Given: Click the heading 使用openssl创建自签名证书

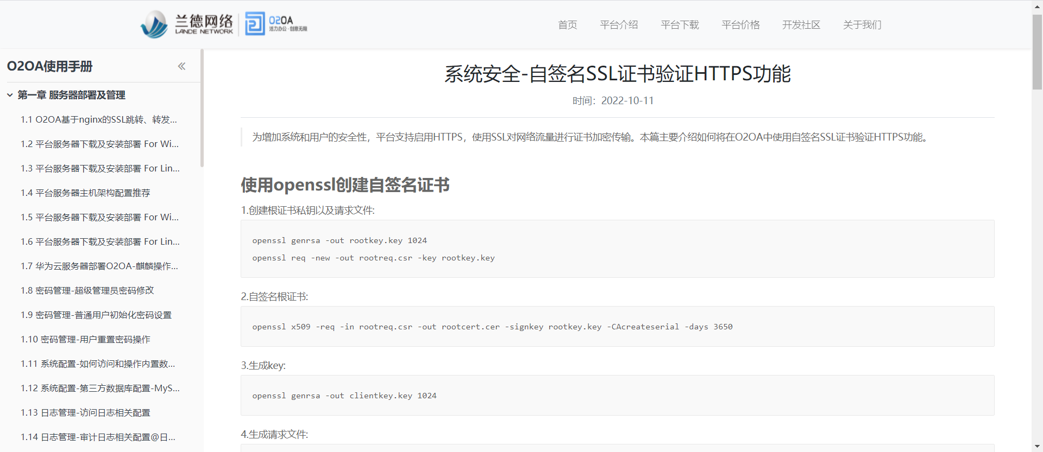Looking at the screenshot, I should click(345, 185).
